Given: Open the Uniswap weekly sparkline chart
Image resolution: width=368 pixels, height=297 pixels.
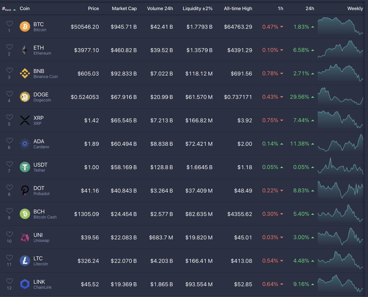Looking at the screenshot, I should coord(340,237).
